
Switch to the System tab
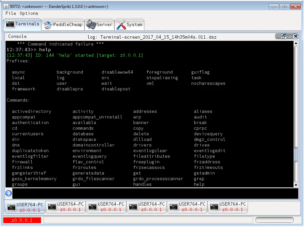click(130, 24)
